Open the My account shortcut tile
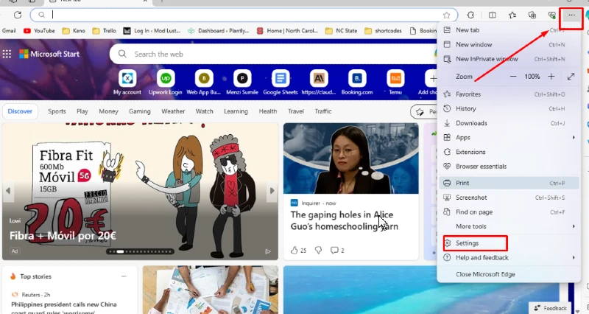589x314 pixels. coord(127,83)
